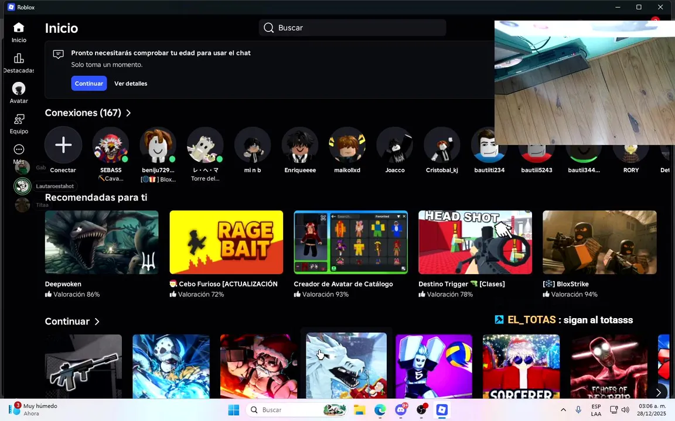Open SEBASS friend avatar
Screen dimensions: 675x421
point(111,145)
